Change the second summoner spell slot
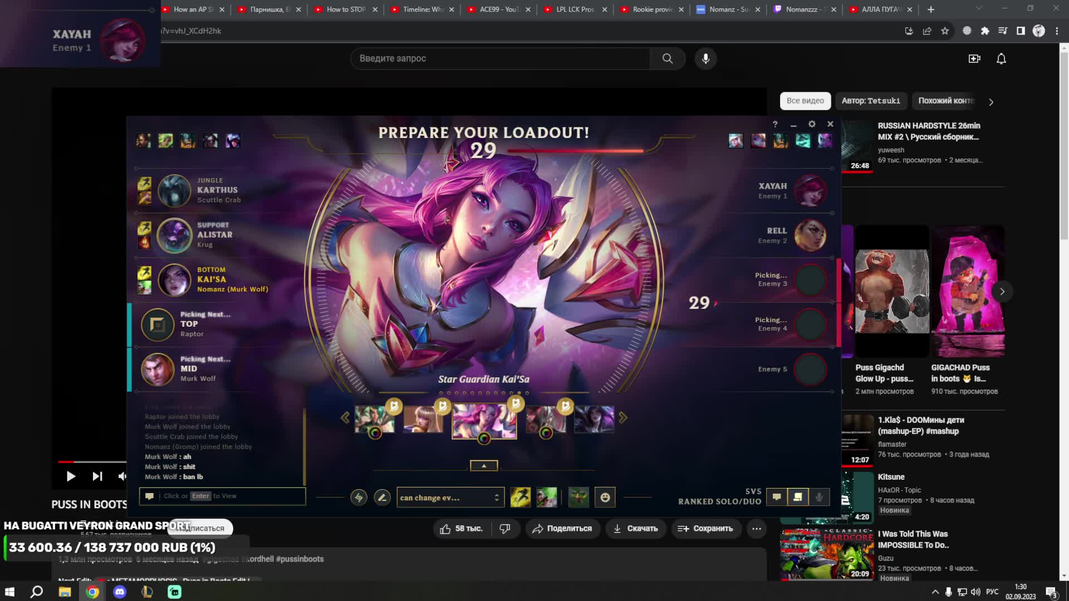Screen dimensions: 1069x601 [547, 497]
